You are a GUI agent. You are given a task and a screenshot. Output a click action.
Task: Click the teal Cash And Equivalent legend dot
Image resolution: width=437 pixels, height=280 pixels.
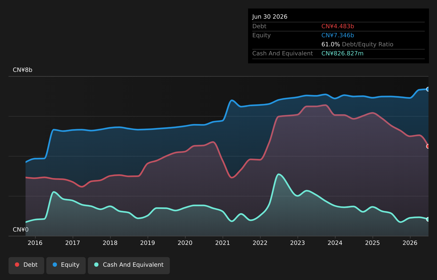pos(96,265)
